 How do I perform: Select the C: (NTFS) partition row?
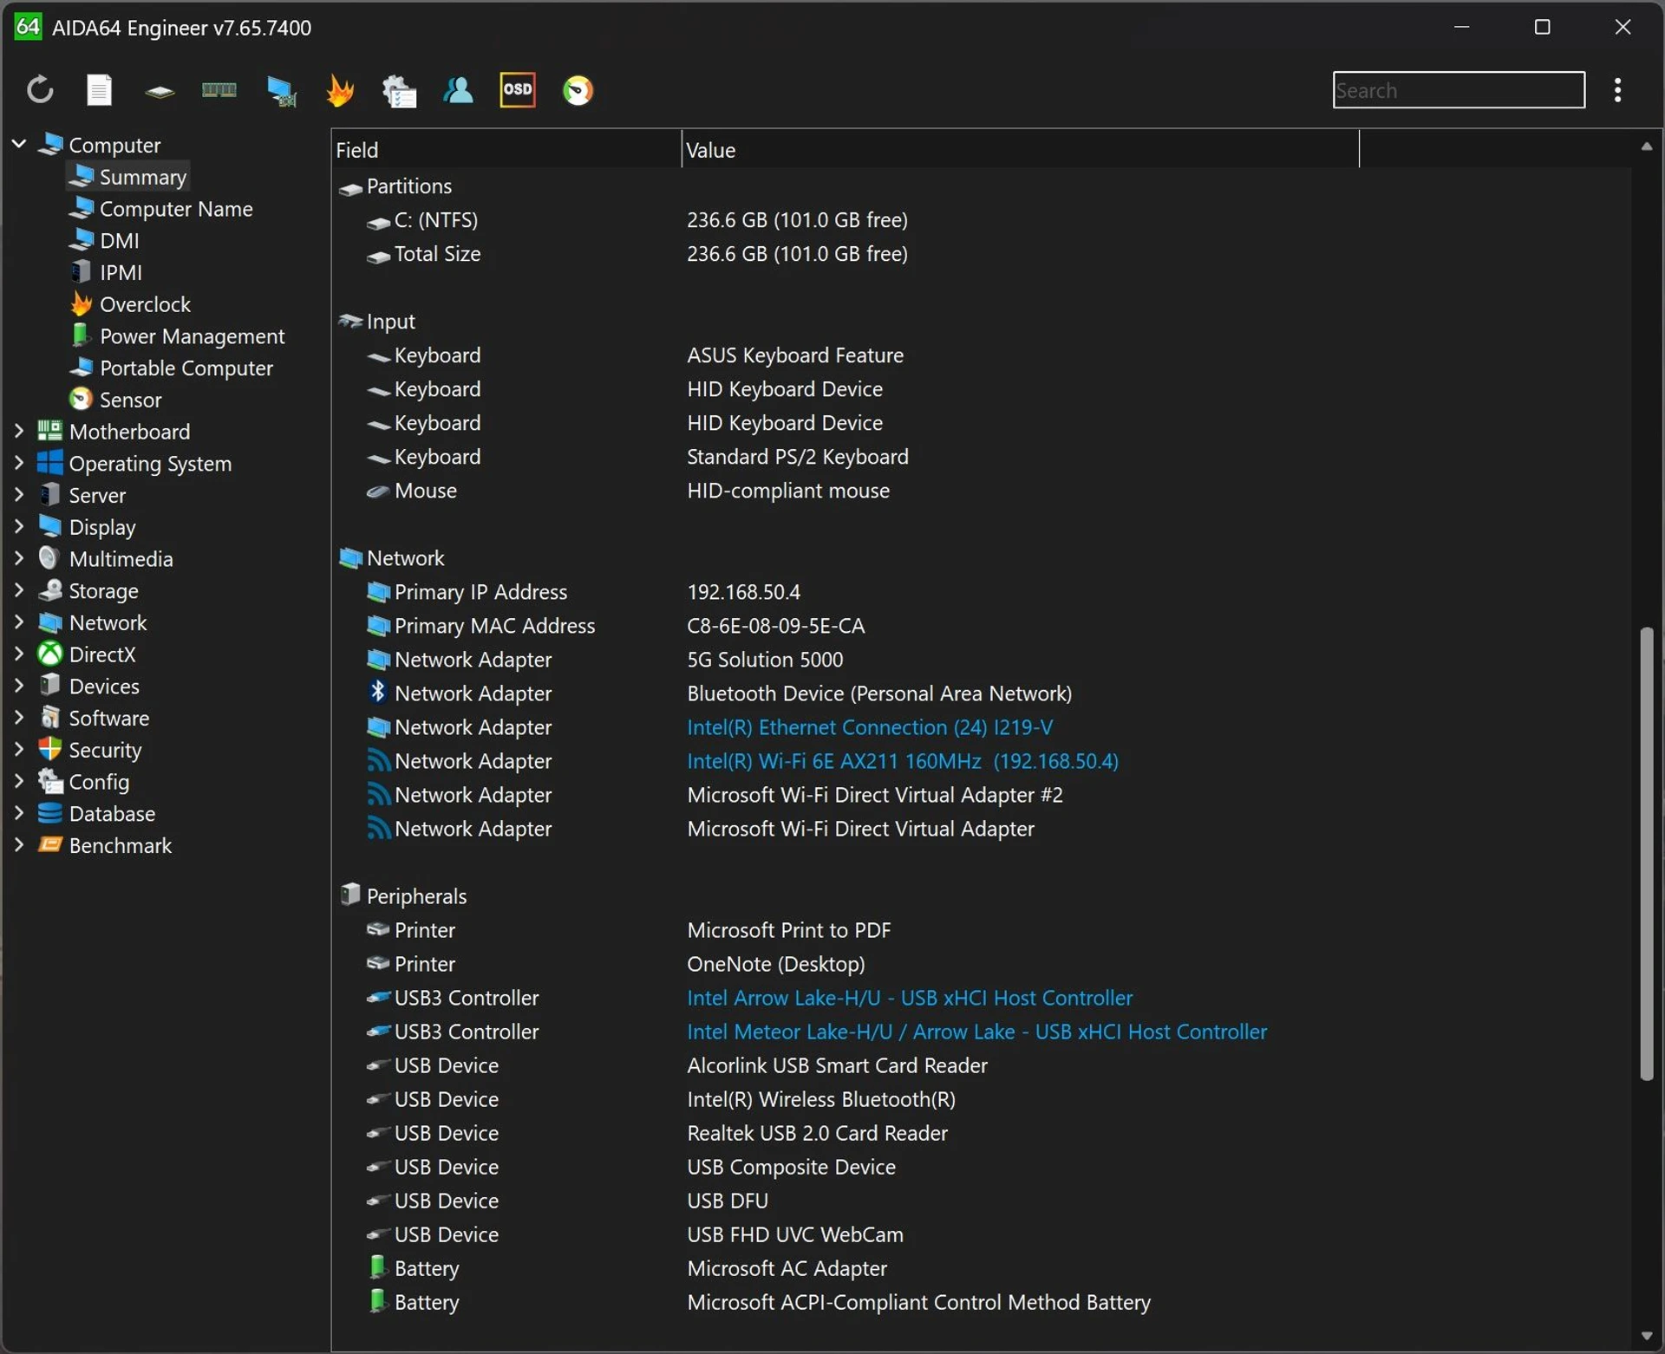(980, 220)
